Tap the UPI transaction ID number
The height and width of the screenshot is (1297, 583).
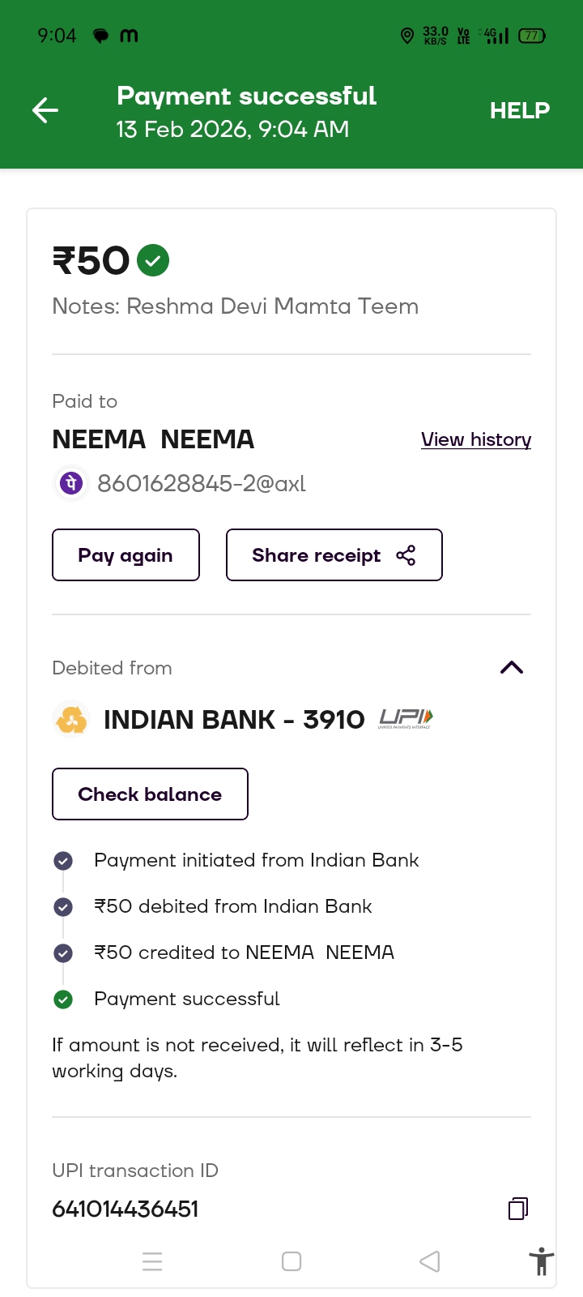click(x=126, y=1209)
